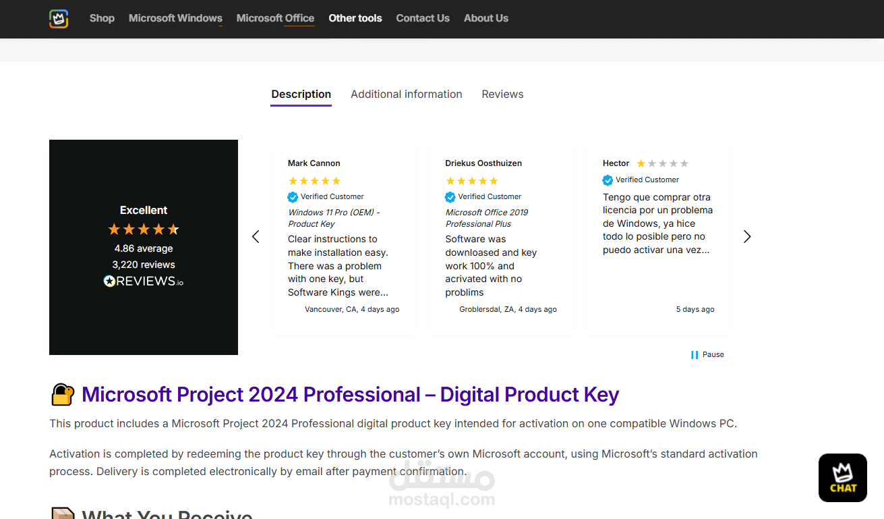The width and height of the screenshot is (884, 519).
Task: Open the Excellent 4.86 average rating panel
Action: tap(144, 247)
